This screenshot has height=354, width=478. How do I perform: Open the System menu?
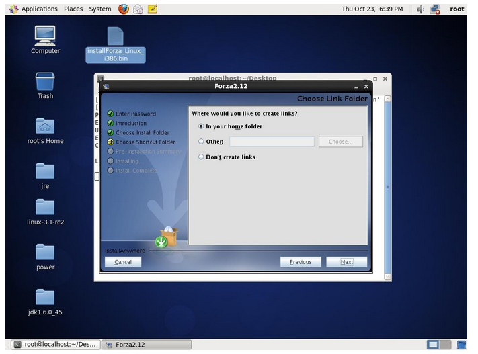[100, 9]
